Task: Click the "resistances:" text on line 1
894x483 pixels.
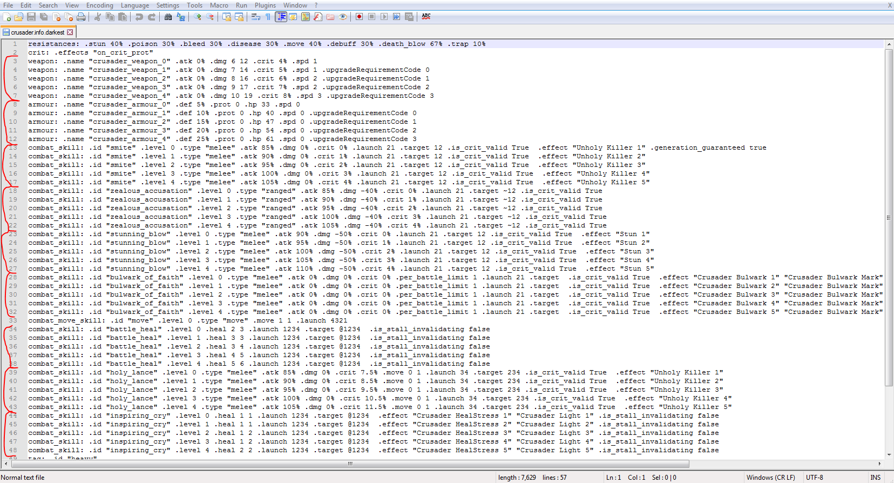Action: click(x=54, y=44)
